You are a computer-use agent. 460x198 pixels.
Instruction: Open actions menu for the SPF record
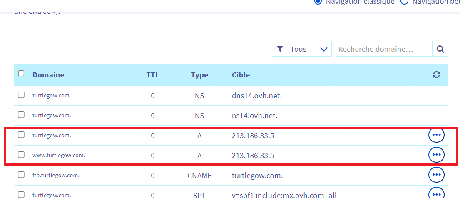(x=436, y=194)
